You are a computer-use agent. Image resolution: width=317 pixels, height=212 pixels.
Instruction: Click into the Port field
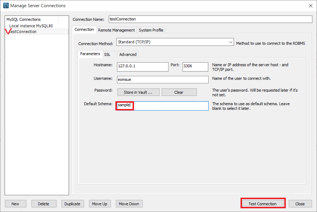(195, 67)
